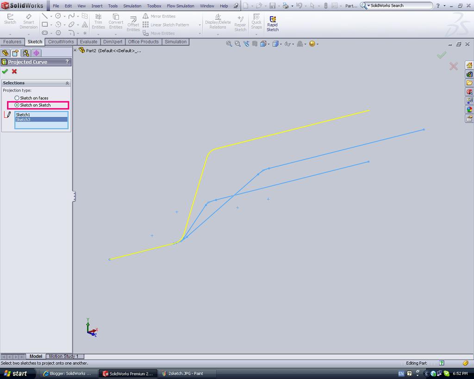This screenshot has height=379, width=474.
Task: Click the Projected Curve help question mark
Action: click(67, 61)
